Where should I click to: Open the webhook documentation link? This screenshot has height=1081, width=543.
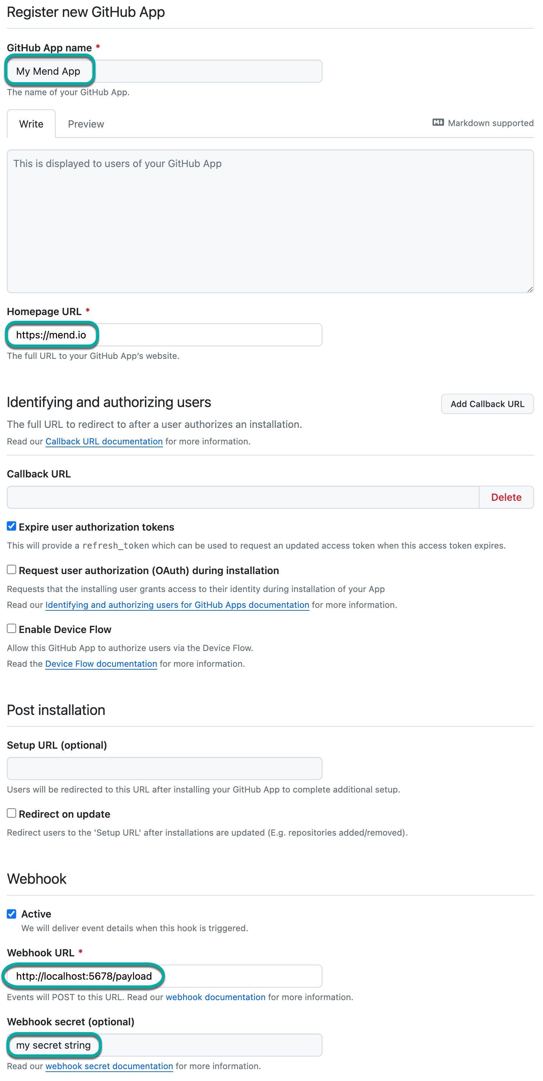215,997
